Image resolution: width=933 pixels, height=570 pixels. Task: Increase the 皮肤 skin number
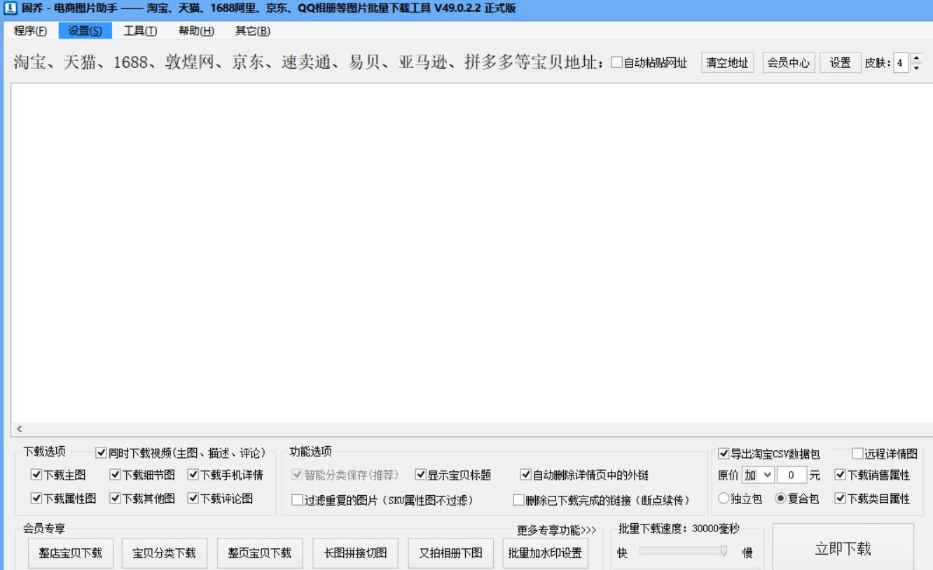915,58
